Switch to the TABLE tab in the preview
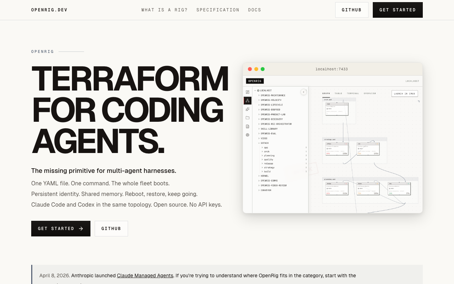The image size is (454, 284). click(338, 93)
